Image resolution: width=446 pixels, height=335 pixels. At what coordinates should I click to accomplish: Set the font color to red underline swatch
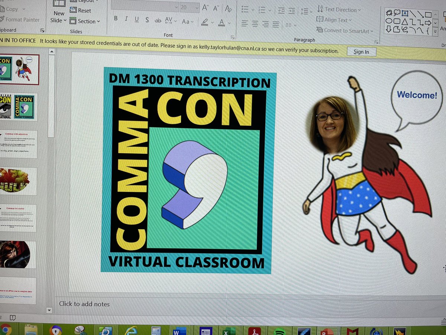222,23
